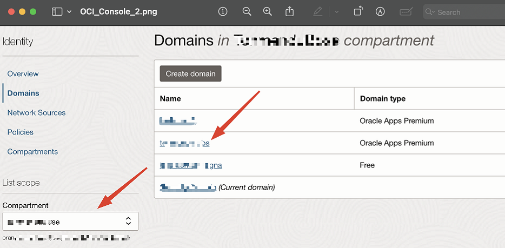Expand highlight color options chevron

[336, 12]
